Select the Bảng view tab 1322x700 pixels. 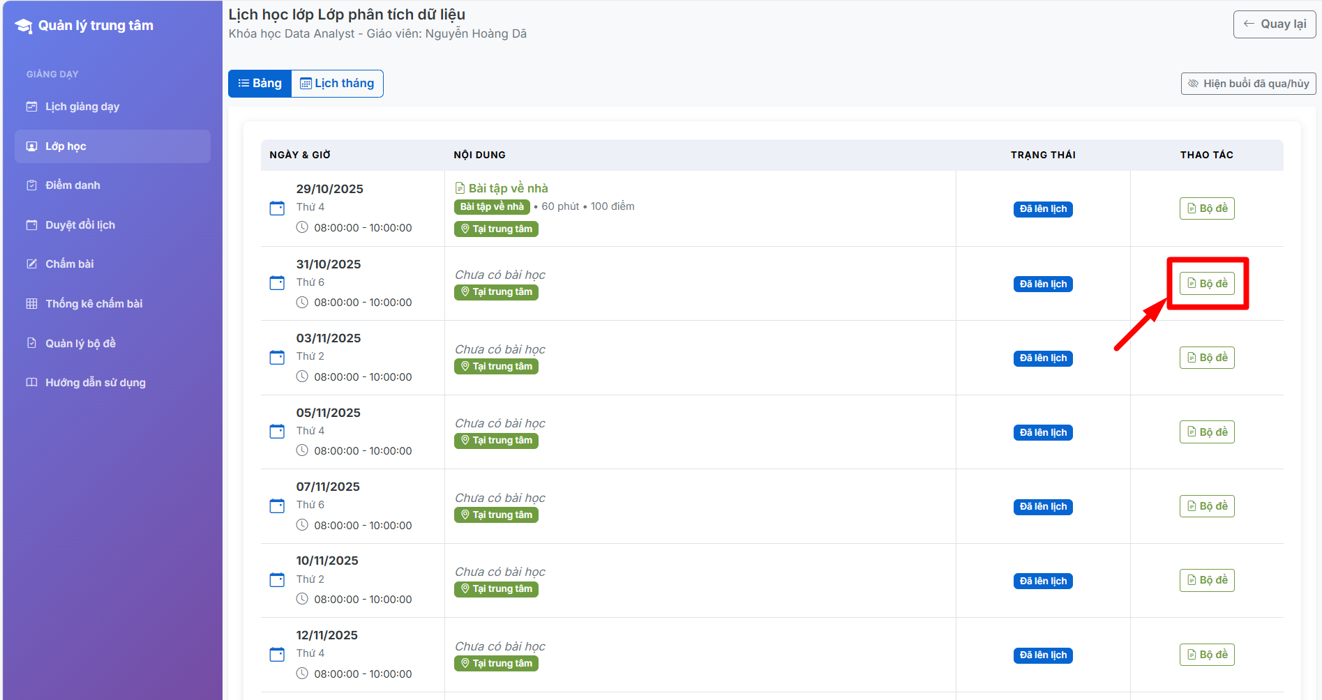click(260, 84)
